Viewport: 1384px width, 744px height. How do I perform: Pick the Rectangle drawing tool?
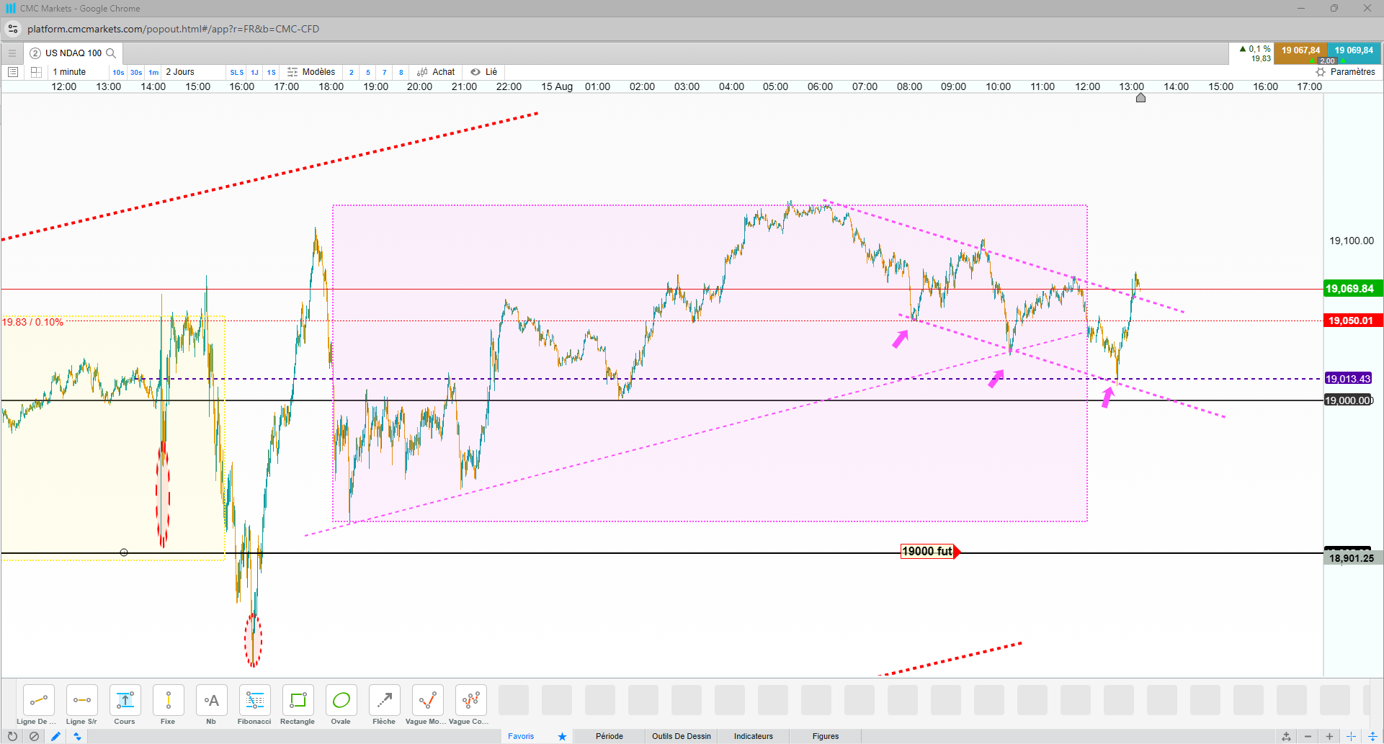pos(298,704)
